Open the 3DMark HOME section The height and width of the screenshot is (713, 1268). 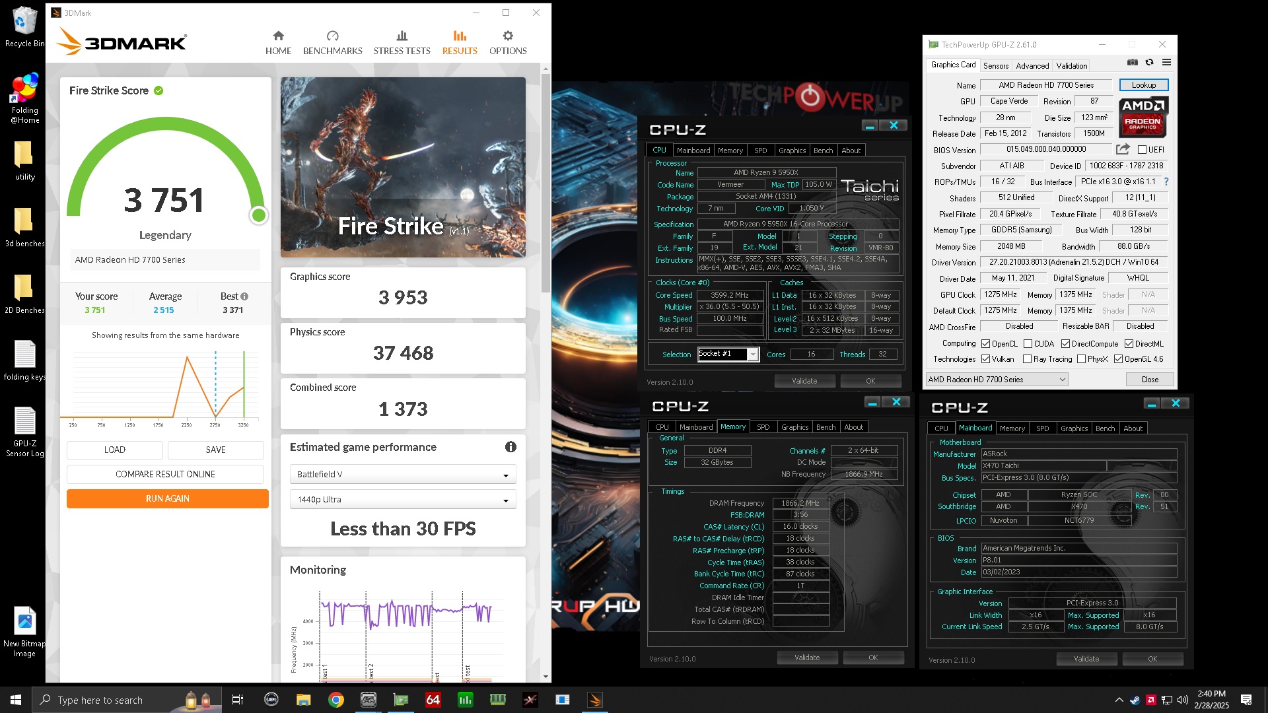click(278, 42)
